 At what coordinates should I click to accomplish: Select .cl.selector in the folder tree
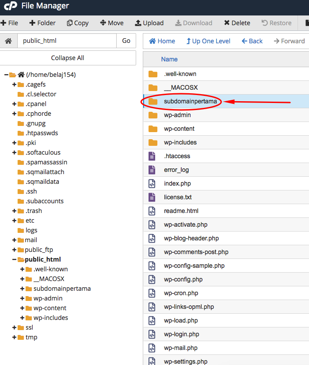tap(41, 94)
